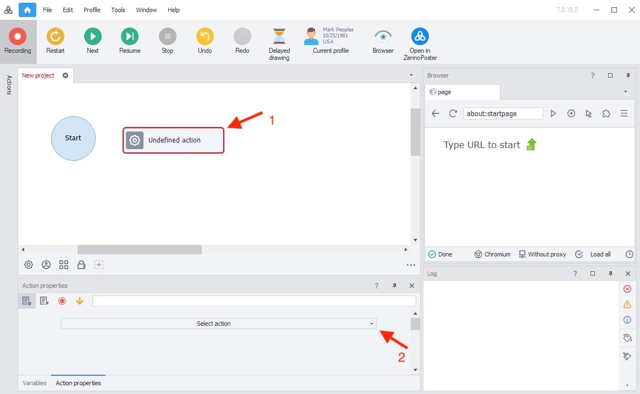Open the Profile menu
Screen dimensions: 640x394
pyautogui.click(x=92, y=10)
